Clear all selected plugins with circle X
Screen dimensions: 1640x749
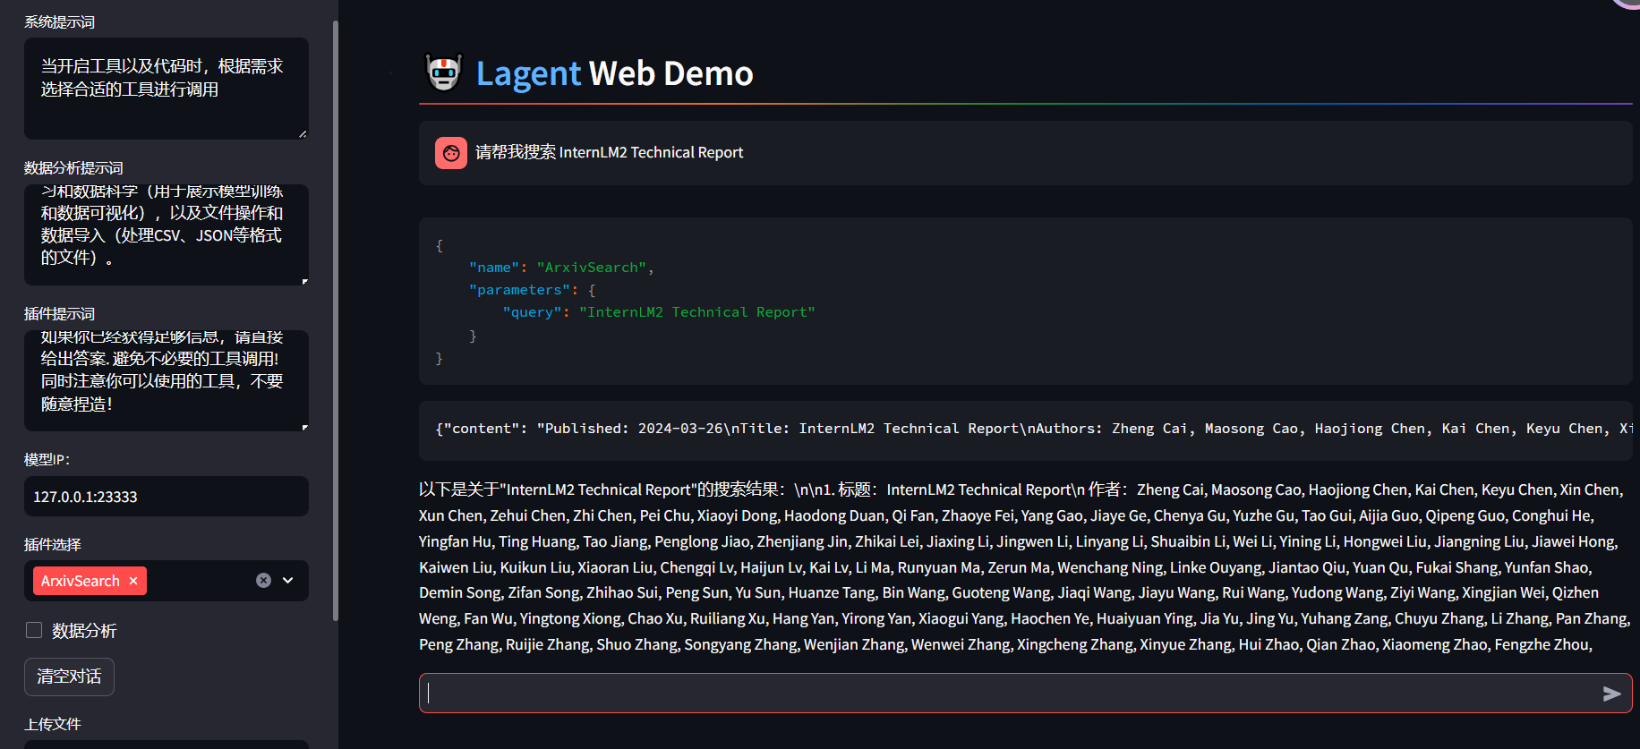click(x=263, y=581)
